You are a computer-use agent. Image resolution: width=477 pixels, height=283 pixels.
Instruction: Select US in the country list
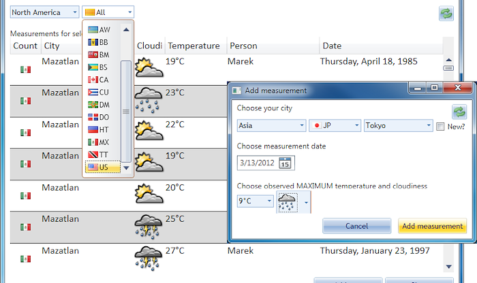pos(102,167)
